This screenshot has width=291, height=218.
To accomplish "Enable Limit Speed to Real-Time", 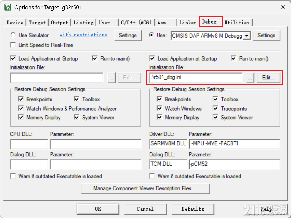I will coord(13,45).
